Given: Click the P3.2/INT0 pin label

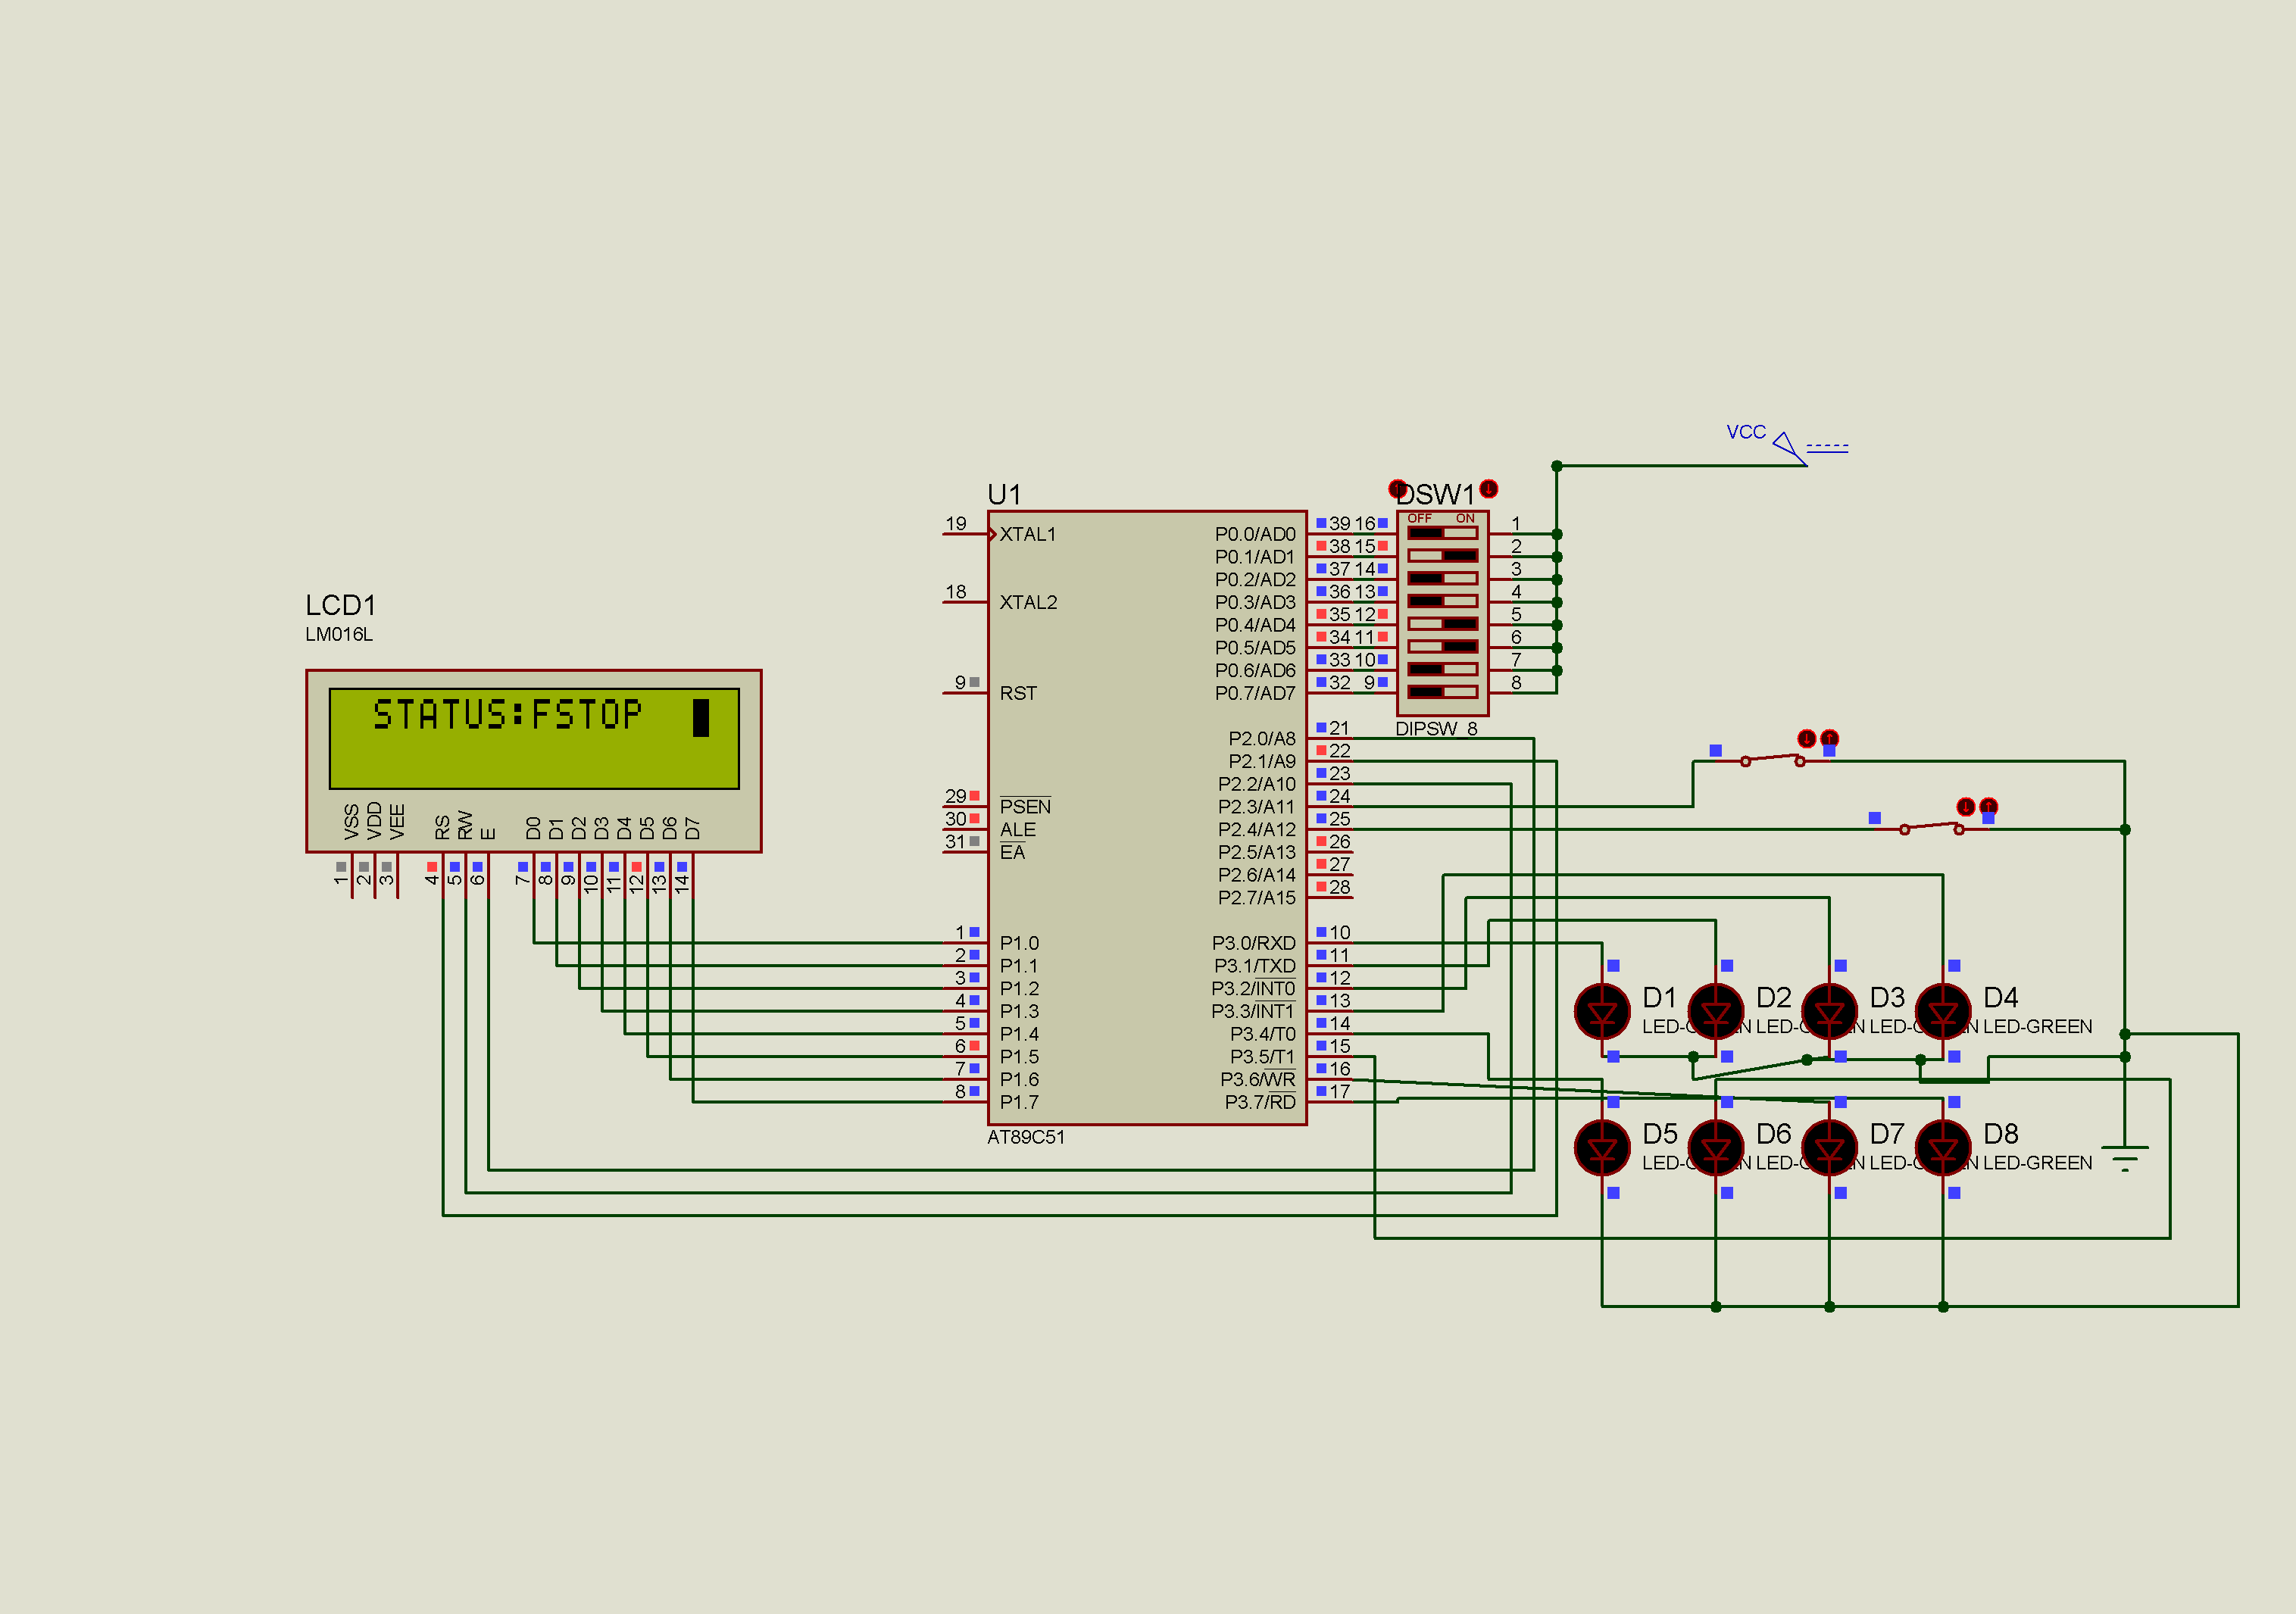Looking at the screenshot, I should pos(1253,989).
